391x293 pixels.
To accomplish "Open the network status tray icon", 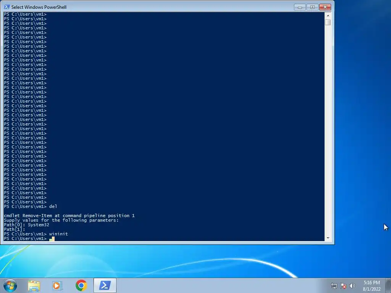I will (x=334, y=286).
